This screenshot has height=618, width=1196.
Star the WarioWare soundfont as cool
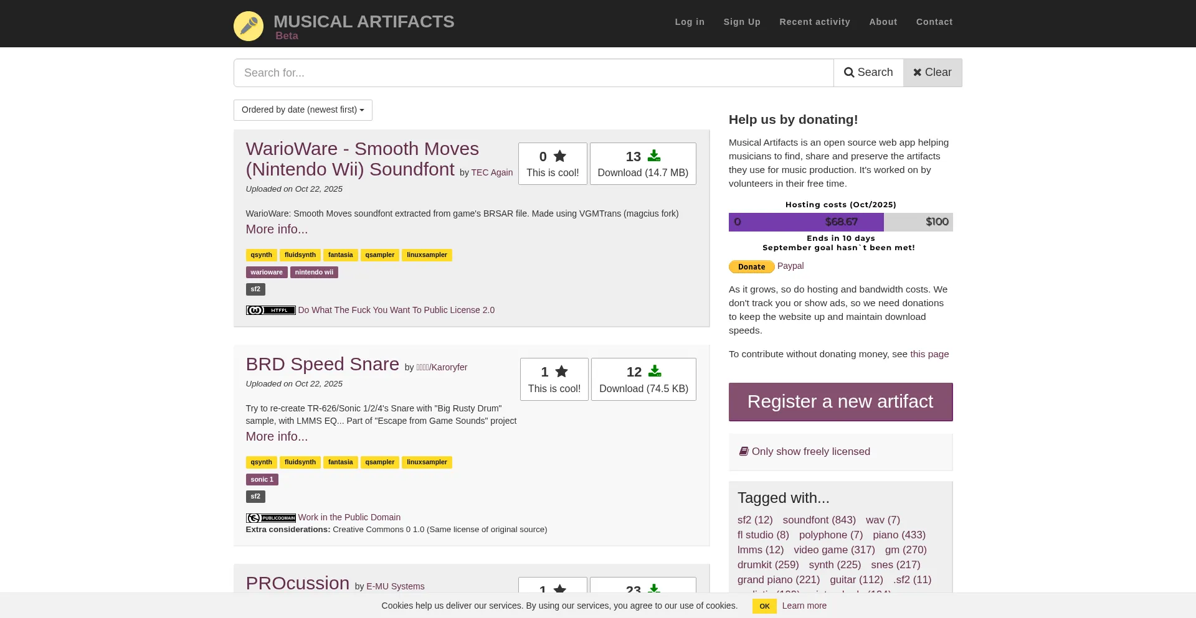point(552,164)
